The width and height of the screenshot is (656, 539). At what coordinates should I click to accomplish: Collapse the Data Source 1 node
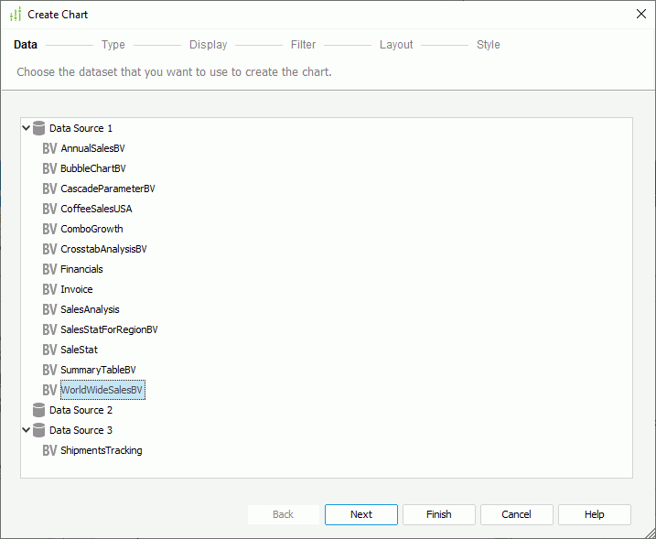click(x=26, y=128)
